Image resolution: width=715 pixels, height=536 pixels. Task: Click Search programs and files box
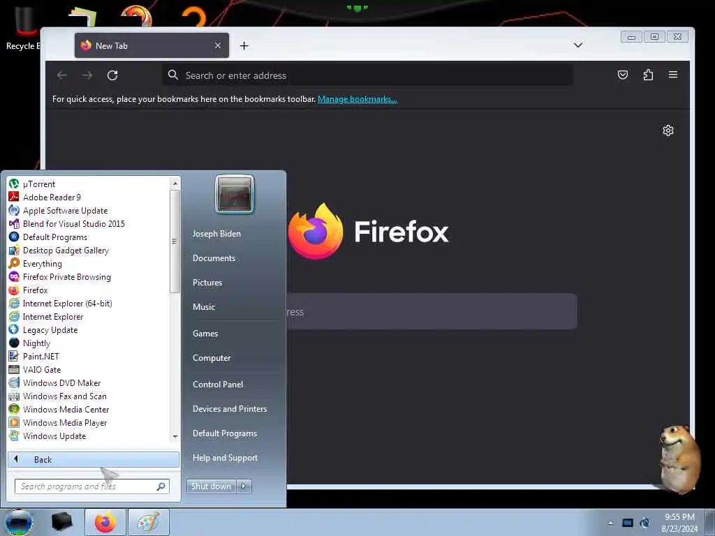point(92,486)
